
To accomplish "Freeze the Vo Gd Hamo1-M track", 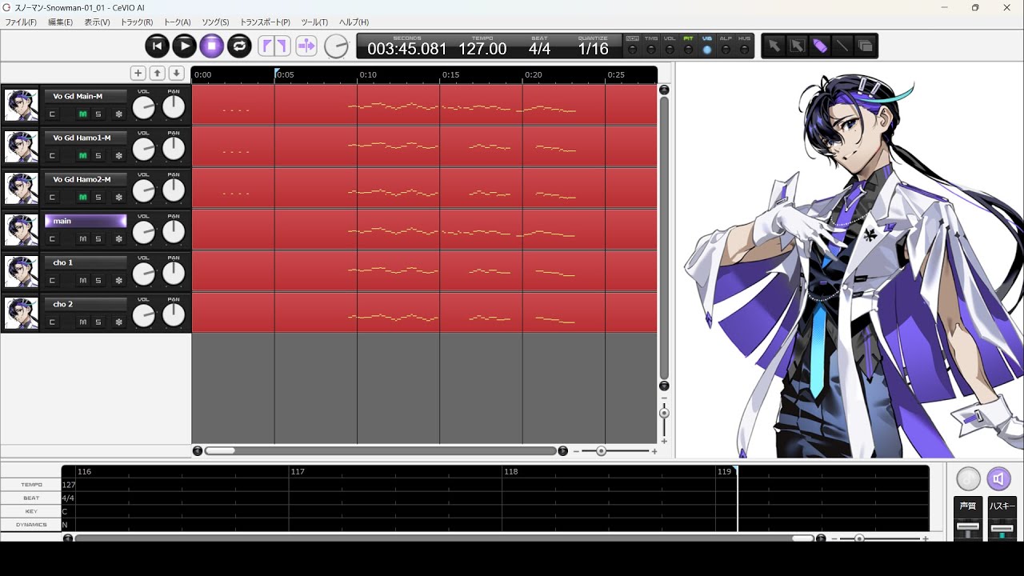I will [x=118, y=155].
